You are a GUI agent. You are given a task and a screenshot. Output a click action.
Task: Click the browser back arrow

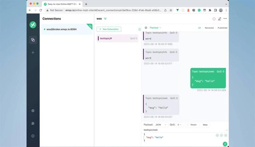click(30, 10)
